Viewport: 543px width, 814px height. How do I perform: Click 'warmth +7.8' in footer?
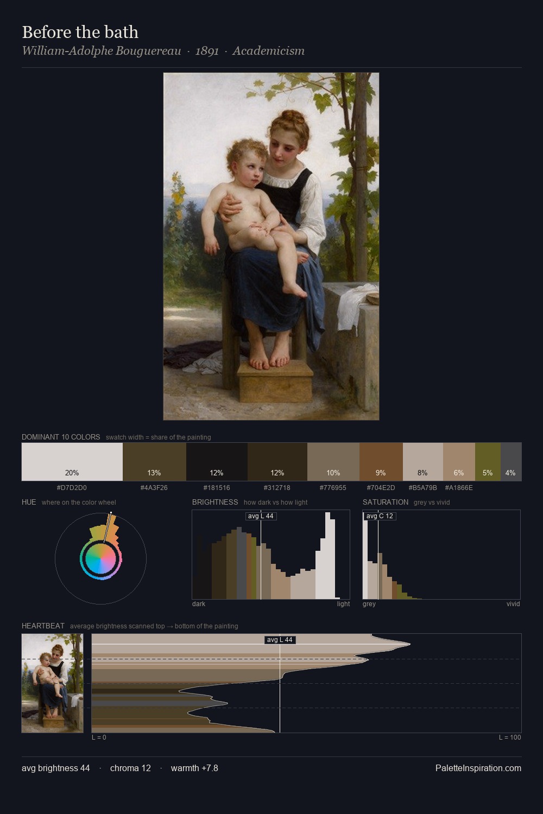coord(194,768)
